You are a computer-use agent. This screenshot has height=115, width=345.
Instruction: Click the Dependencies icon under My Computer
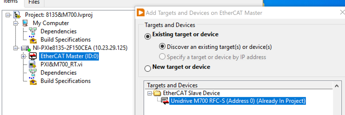[33, 32]
